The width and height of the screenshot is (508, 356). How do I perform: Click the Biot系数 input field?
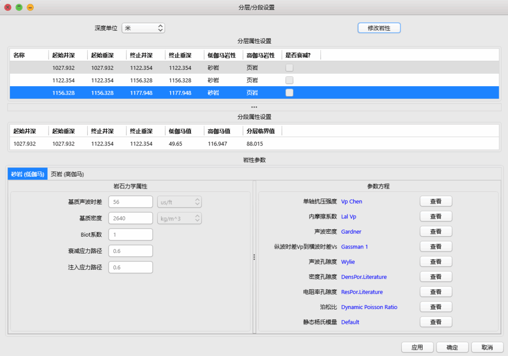[130, 234]
